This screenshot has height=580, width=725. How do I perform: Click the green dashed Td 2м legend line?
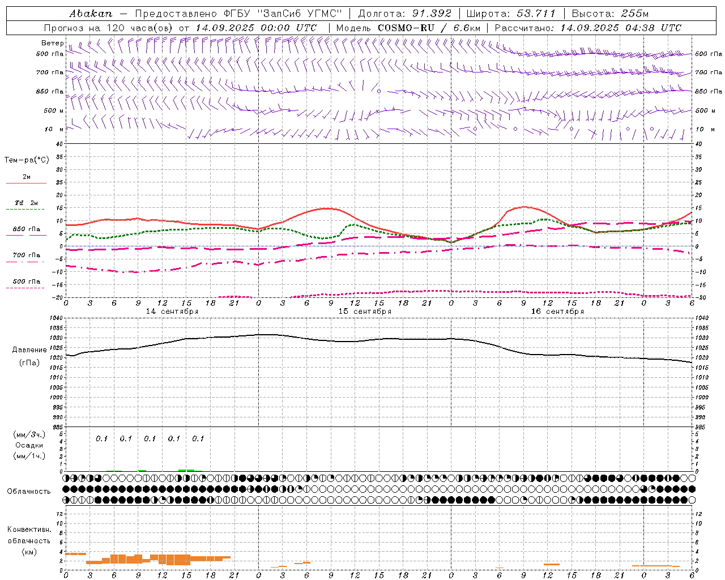(x=25, y=210)
